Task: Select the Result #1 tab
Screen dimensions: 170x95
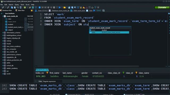Action: (42, 70)
